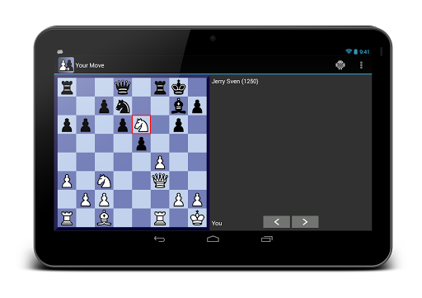Open the three-dot overflow menu

[361, 65]
